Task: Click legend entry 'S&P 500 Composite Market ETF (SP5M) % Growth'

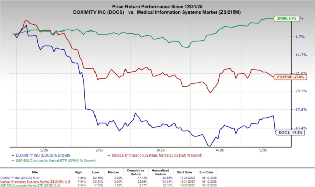Action: coord(54,161)
